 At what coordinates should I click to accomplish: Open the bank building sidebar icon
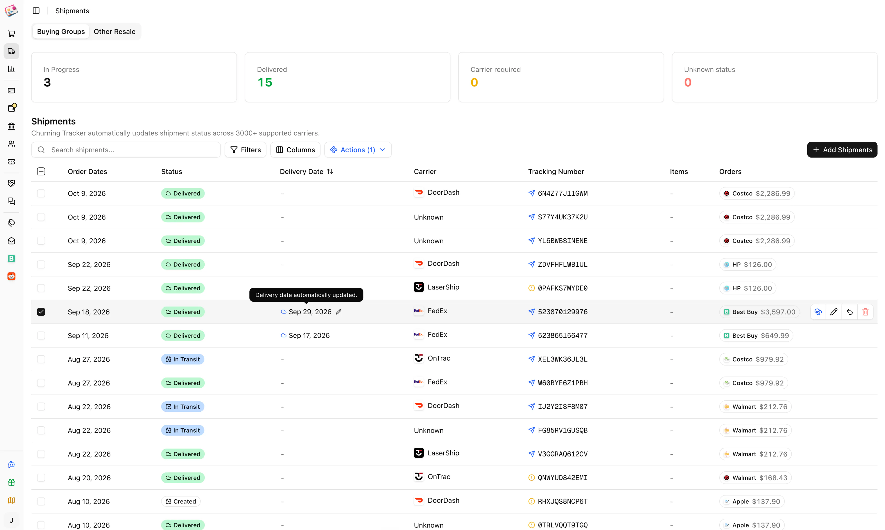[11, 126]
